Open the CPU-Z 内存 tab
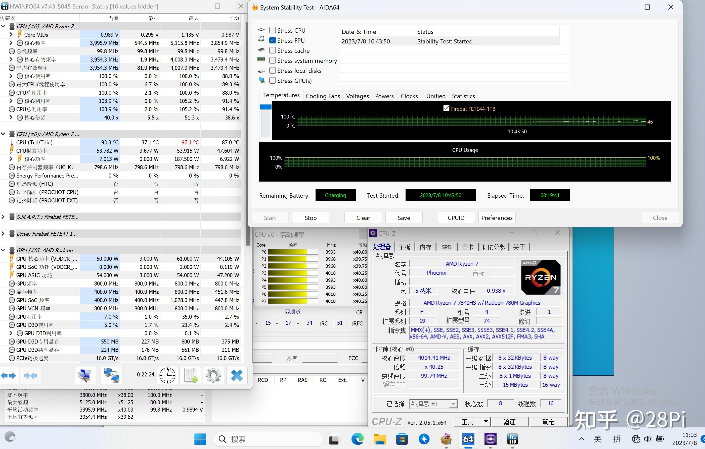Viewport: 705px width, 449px height. click(x=425, y=247)
